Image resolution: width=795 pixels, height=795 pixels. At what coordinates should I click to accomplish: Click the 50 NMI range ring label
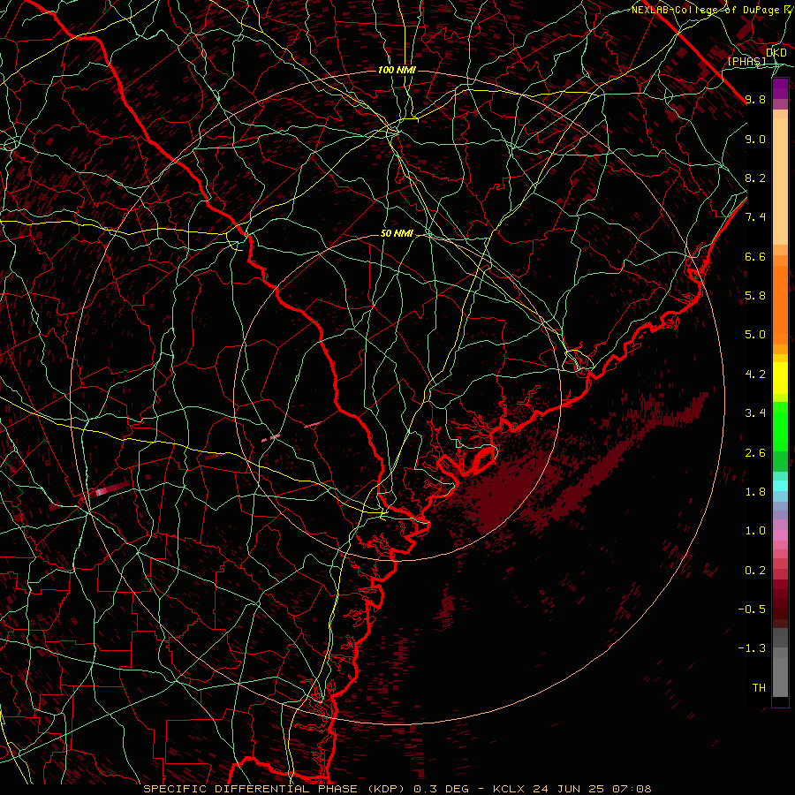click(x=397, y=234)
